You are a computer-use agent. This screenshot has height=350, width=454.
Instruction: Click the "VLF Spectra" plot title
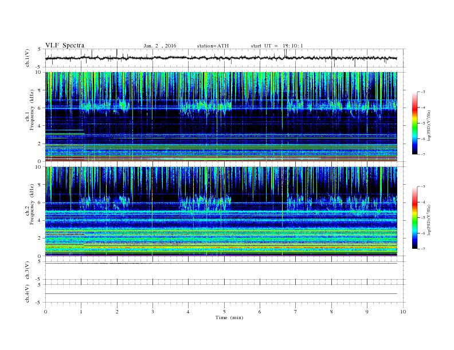pos(65,45)
